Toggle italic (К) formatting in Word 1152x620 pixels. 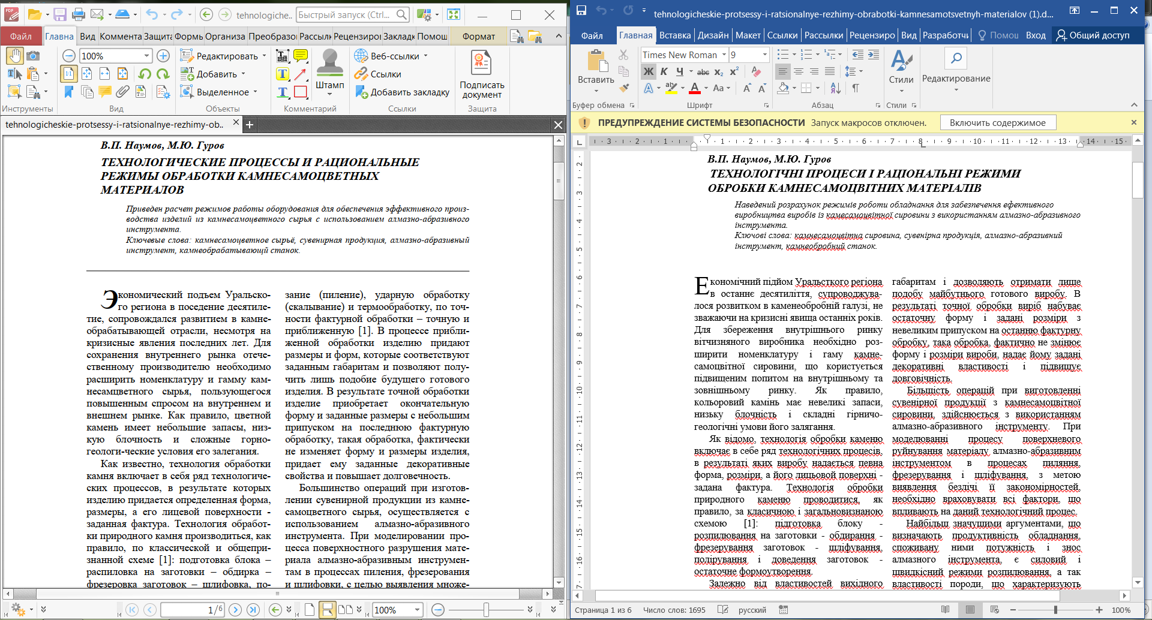click(x=664, y=71)
